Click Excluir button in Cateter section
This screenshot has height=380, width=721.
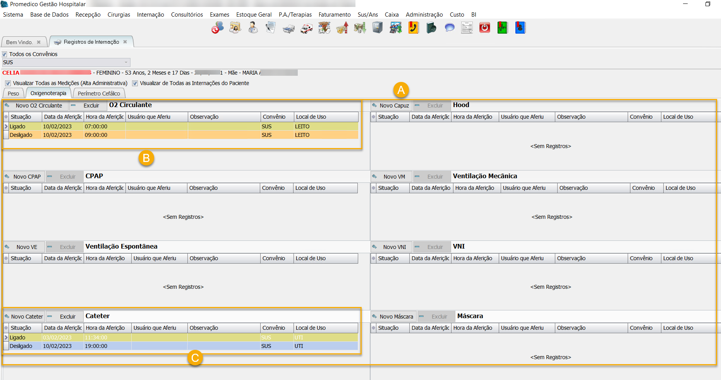(65, 317)
